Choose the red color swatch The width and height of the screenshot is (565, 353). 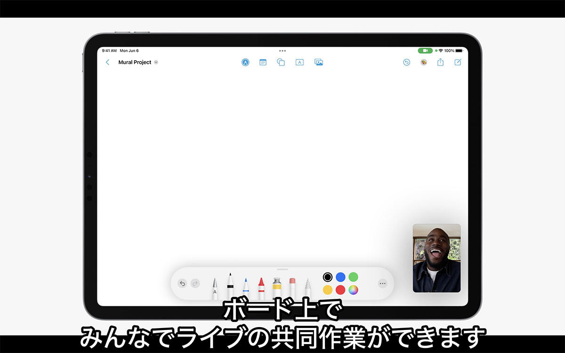pyautogui.click(x=340, y=290)
